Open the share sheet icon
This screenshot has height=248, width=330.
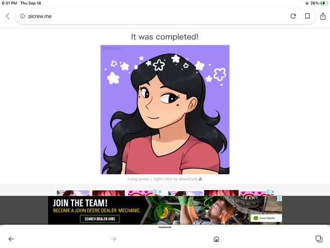(322, 16)
